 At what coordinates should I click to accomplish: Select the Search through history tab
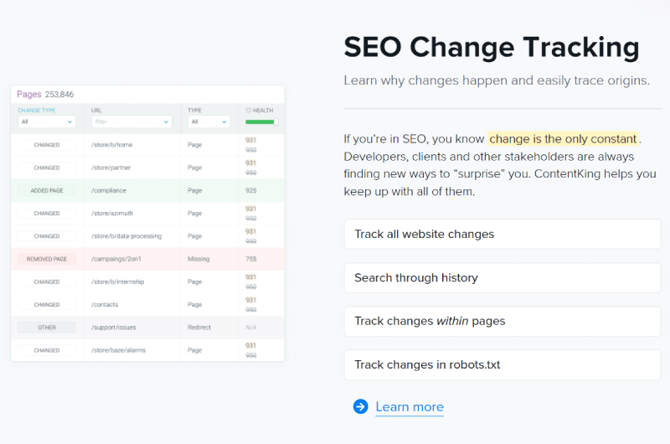(x=502, y=278)
